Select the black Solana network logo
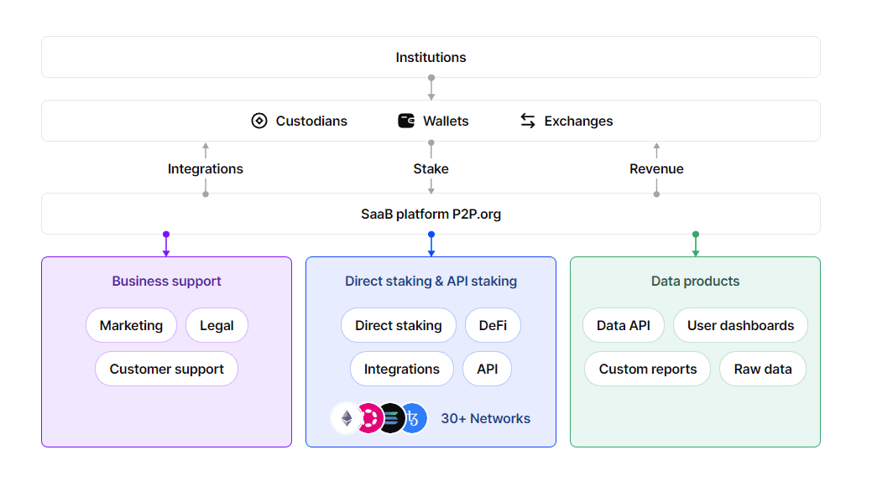Screen dimensions: 872x486 (391, 418)
